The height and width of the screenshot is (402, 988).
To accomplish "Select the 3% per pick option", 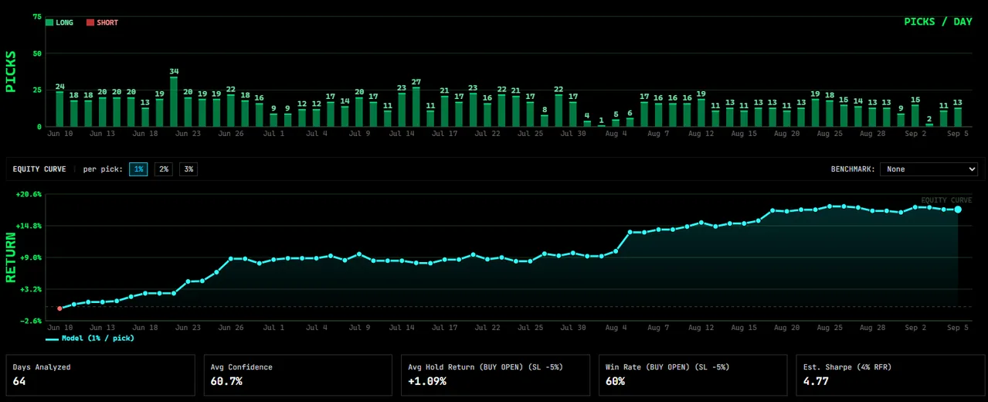I will 188,169.
